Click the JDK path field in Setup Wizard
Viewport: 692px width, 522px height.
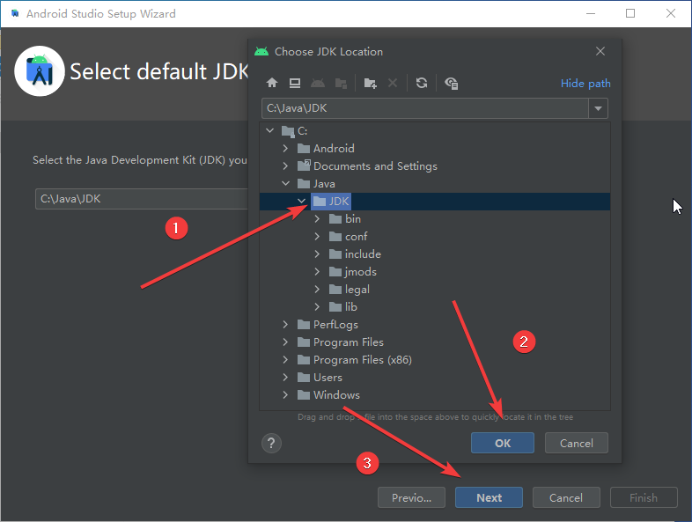141,199
